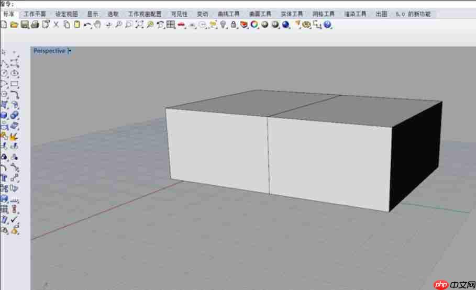The height and width of the screenshot is (290, 476).
Task: Click the Undo arrow icon
Action: tap(87, 25)
